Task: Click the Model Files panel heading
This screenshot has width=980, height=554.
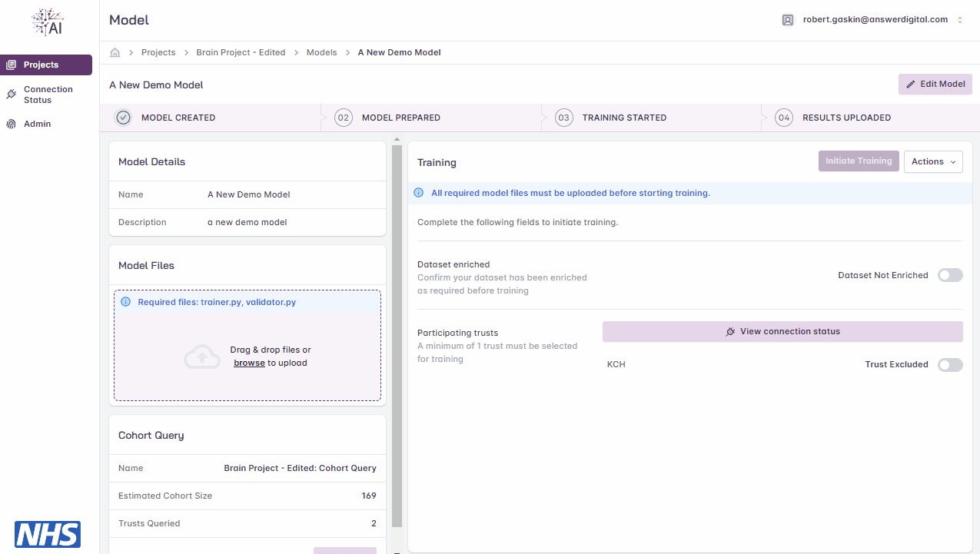Action: (x=146, y=265)
